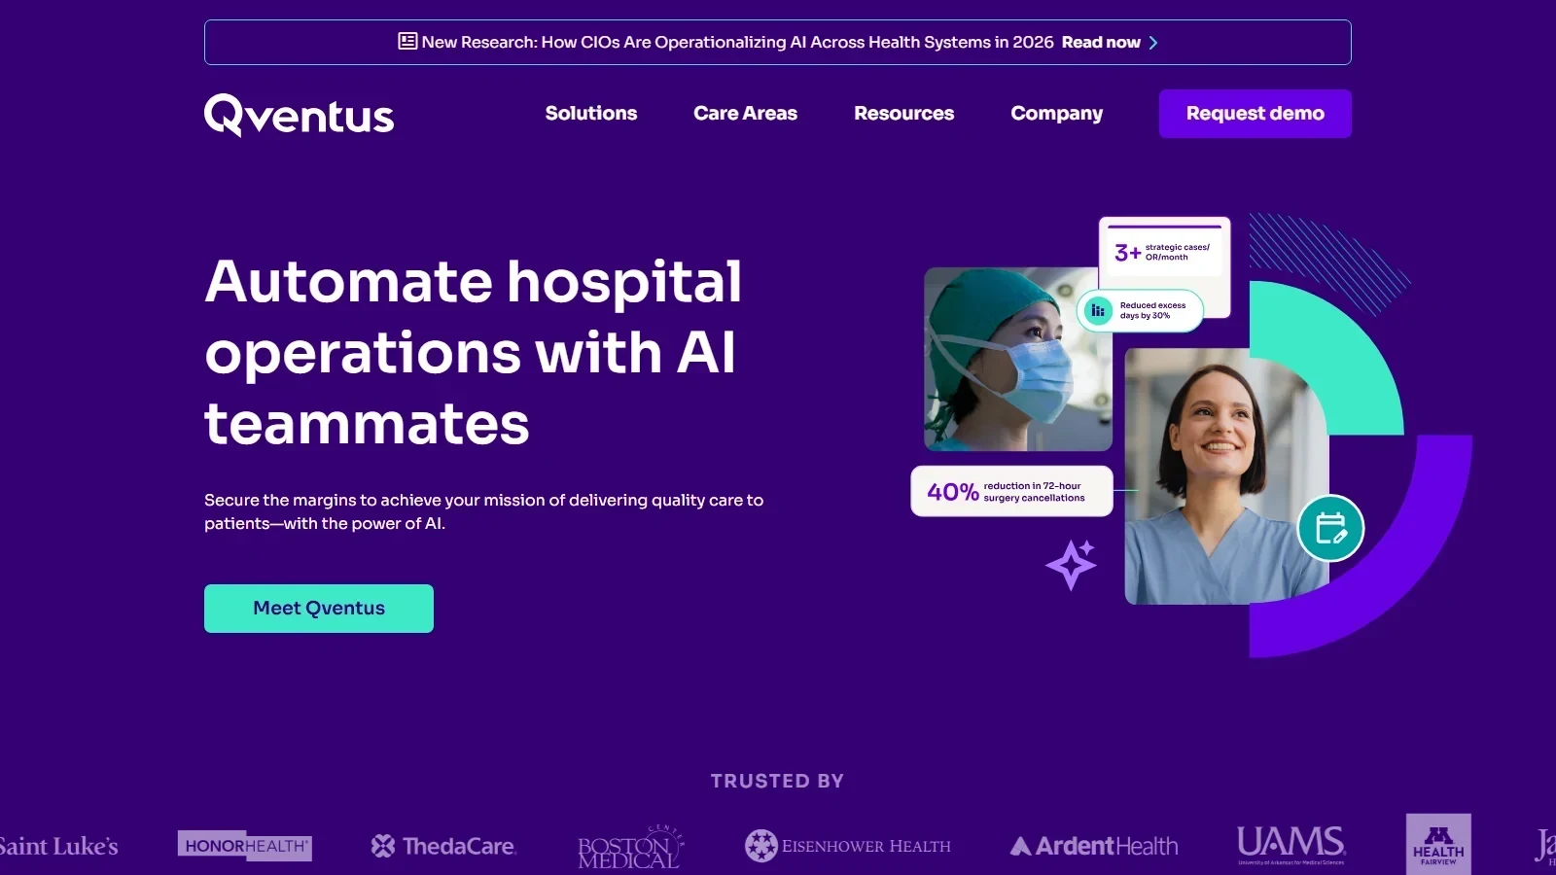
Task: Click the Saint Luke's logo
Action: click(x=58, y=846)
